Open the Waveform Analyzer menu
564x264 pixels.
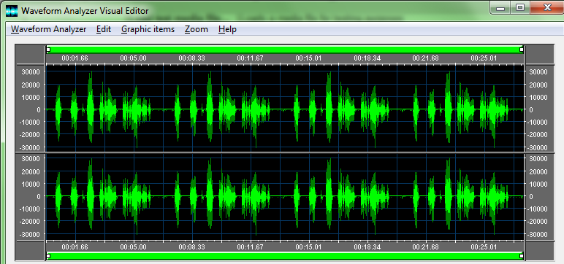[x=48, y=29]
